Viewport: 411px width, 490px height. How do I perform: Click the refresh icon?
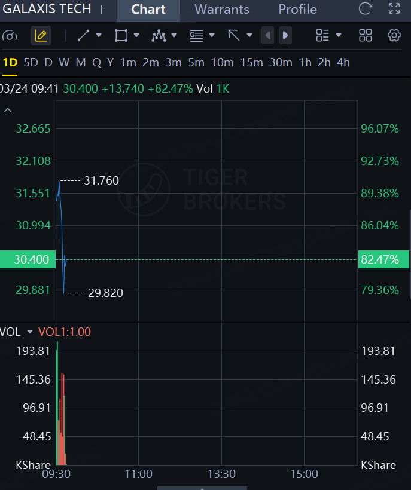pyautogui.click(x=365, y=9)
